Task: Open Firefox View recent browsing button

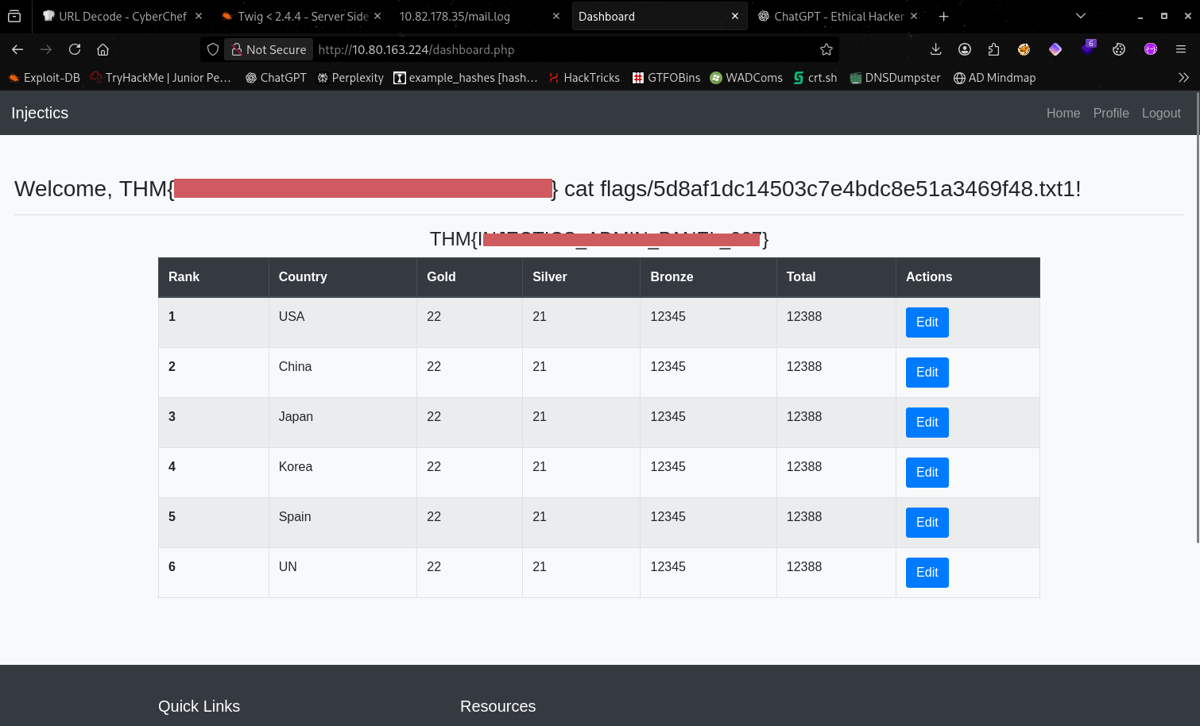Action: coord(14,16)
